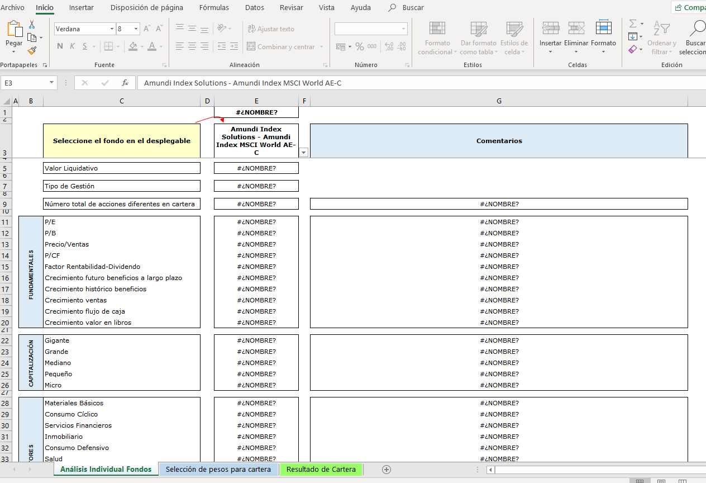Align cell text to the left
This screenshot has width=706, height=483.
pos(180,46)
